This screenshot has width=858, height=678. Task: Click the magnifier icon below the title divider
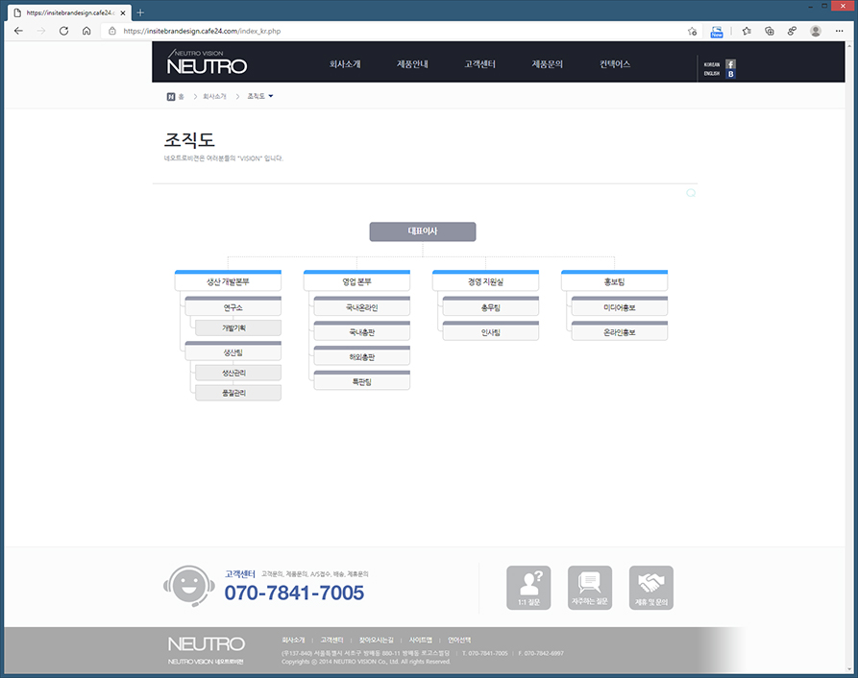coord(690,193)
